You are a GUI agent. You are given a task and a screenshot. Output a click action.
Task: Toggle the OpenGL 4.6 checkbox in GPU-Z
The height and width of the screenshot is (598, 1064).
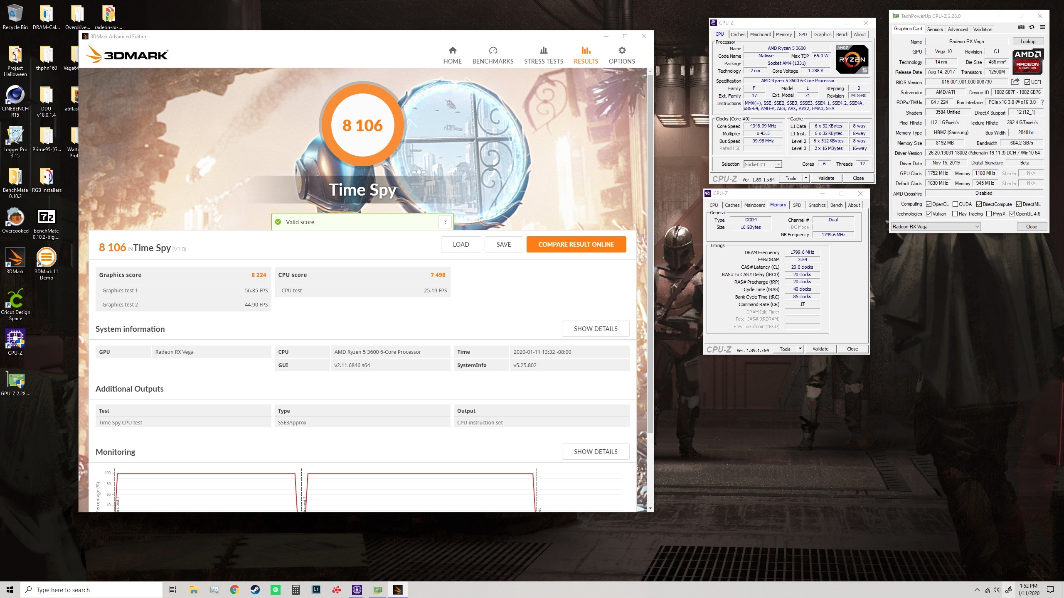(x=1012, y=214)
